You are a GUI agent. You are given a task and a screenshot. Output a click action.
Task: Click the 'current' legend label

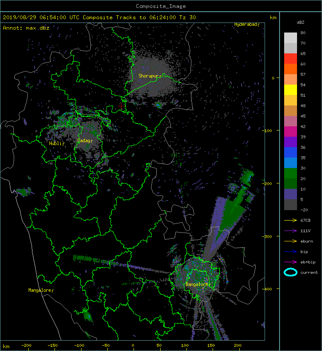309,273
